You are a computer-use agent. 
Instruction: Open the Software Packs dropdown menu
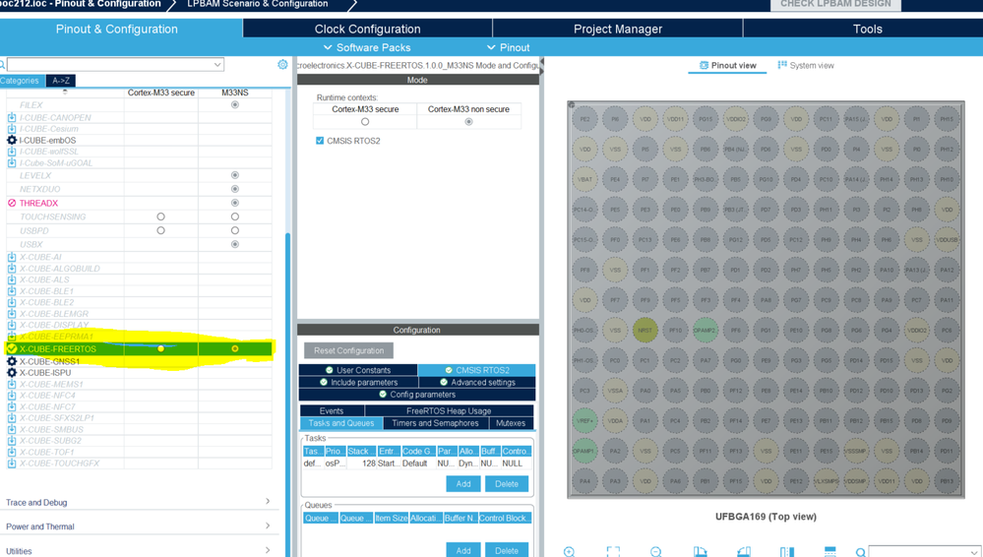[x=367, y=47]
